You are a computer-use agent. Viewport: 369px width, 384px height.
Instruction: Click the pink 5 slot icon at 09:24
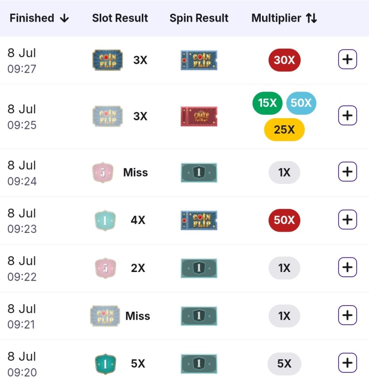point(103,172)
